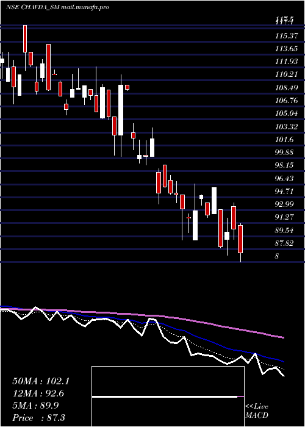Select the 94.71 price axis label
The image size is (305, 427).
click(x=284, y=191)
